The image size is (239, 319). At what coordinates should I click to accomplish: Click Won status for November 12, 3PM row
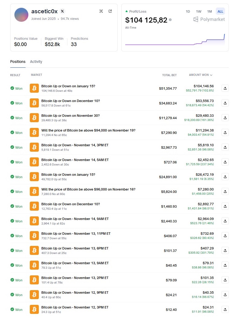click(x=17, y=310)
